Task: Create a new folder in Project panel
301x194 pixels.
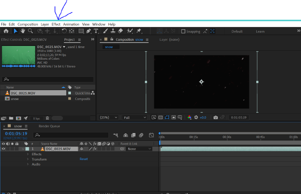Action: pyautogui.click(x=11, y=118)
